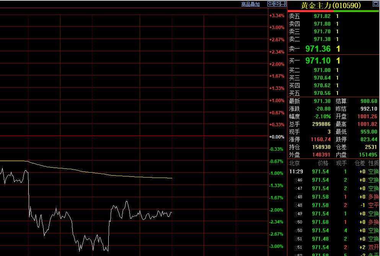380x256 pixels.
Task: Toggle the side panel layout icon
Action: click(x=283, y=4)
